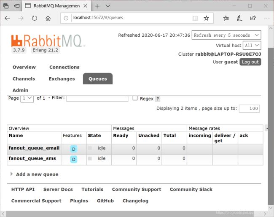The width and height of the screenshot is (274, 217).
Task: Sort by the deliver / get column header
Action: pyautogui.click(x=225, y=138)
